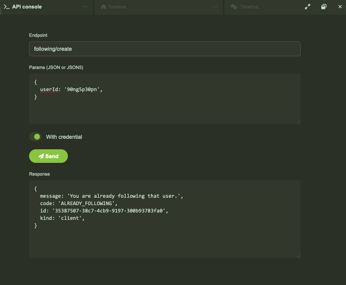Click the chat bubbles icon of second Timeline
The height and width of the screenshot is (285, 346).
click(x=234, y=7)
